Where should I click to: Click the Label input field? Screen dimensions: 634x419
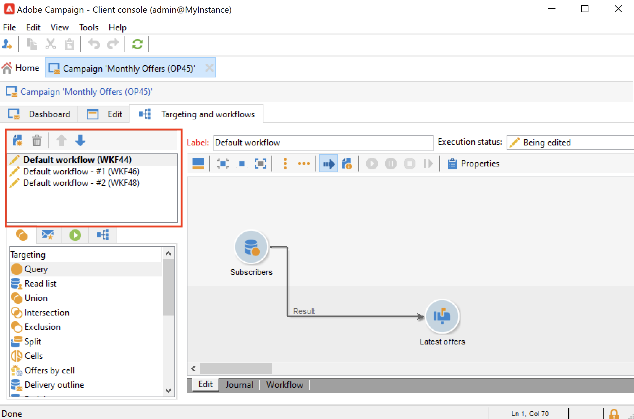tap(323, 143)
